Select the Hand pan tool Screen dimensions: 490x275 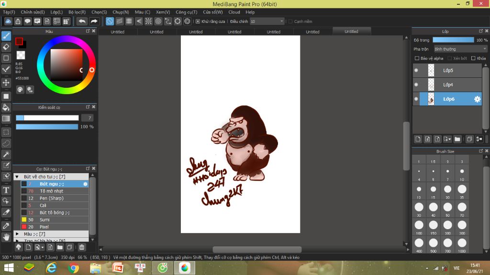tap(6, 237)
